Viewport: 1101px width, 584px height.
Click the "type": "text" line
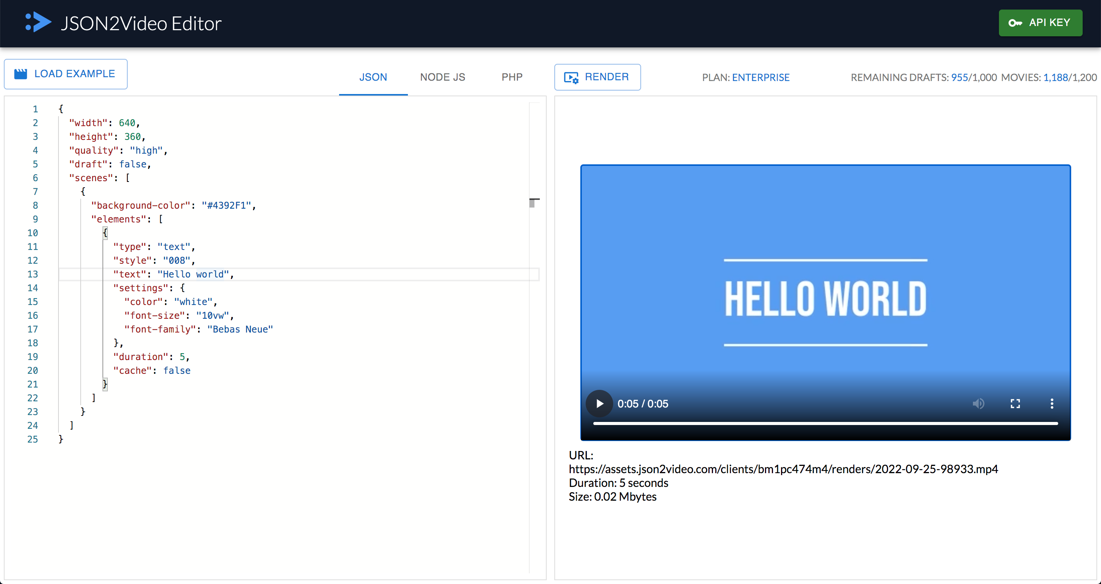point(154,247)
